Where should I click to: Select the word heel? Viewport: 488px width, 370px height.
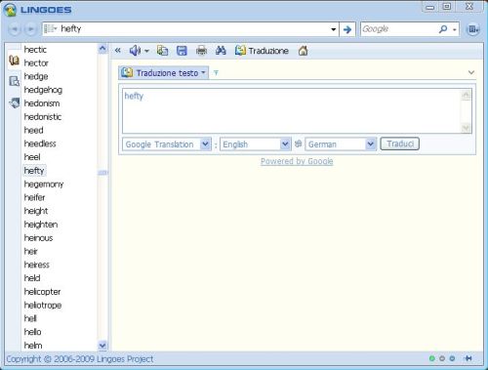[32, 157]
